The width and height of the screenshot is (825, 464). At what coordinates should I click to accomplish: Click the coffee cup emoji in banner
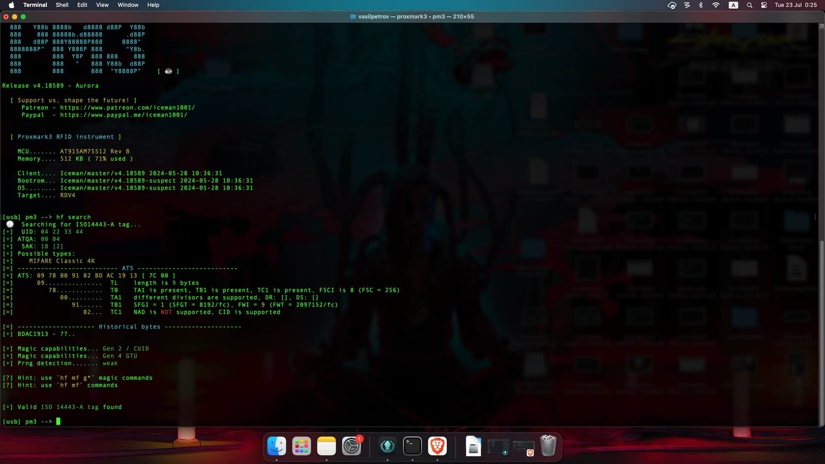coord(168,71)
